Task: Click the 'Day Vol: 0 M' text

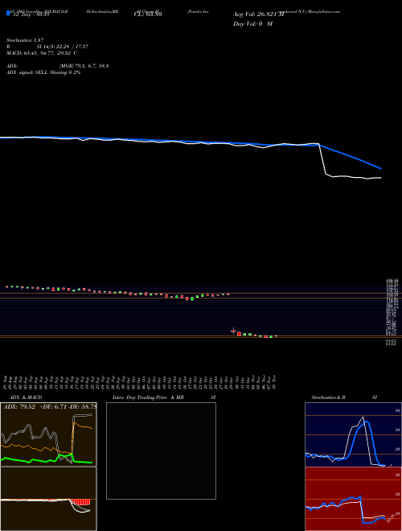Action: point(252,24)
